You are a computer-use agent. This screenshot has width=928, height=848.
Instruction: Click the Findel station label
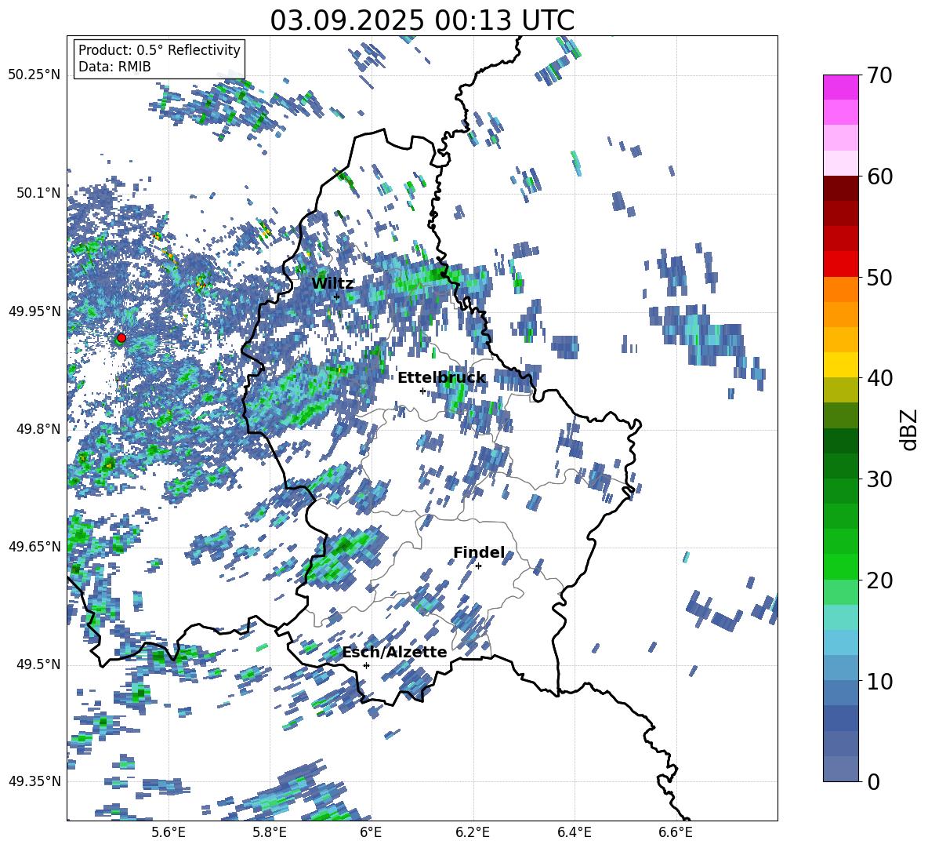pos(479,552)
